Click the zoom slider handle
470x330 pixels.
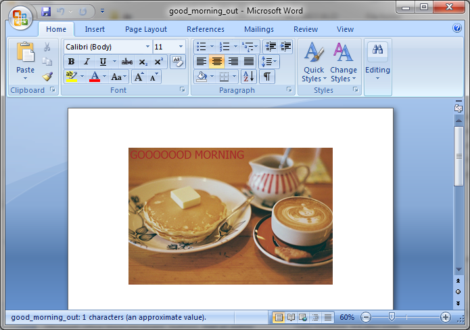click(x=391, y=317)
